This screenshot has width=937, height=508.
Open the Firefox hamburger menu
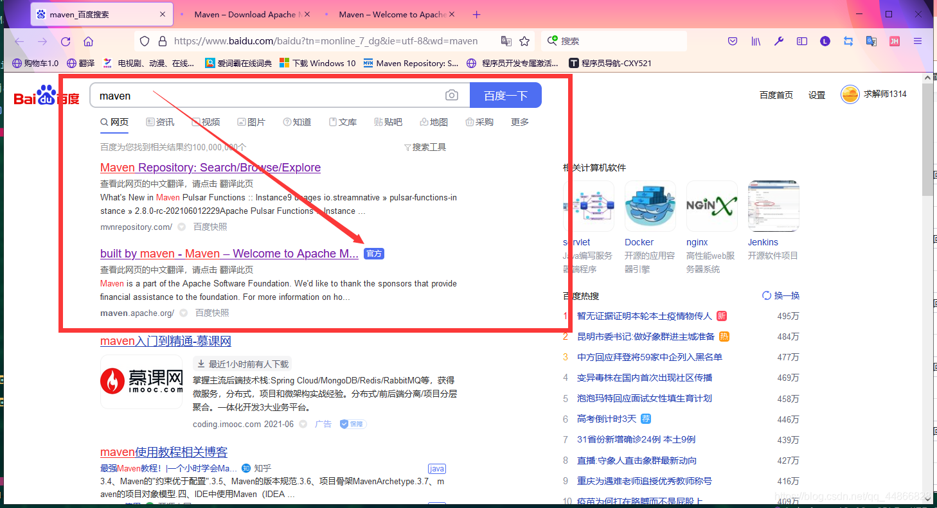pyautogui.click(x=918, y=41)
